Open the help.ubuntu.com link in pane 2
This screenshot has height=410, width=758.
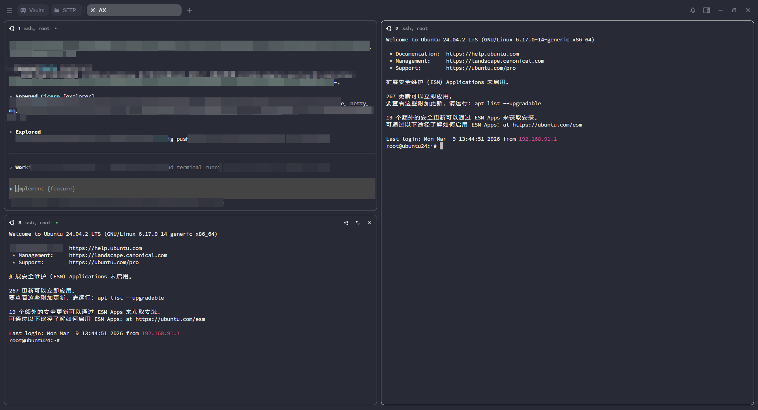(482, 54)
